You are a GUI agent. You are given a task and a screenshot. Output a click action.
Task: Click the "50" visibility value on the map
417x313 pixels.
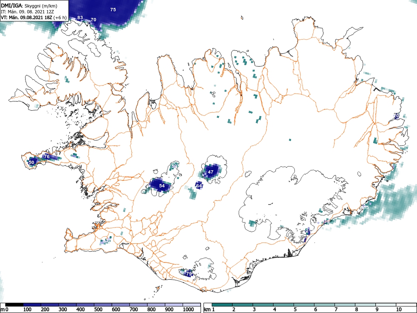(31, 162)
